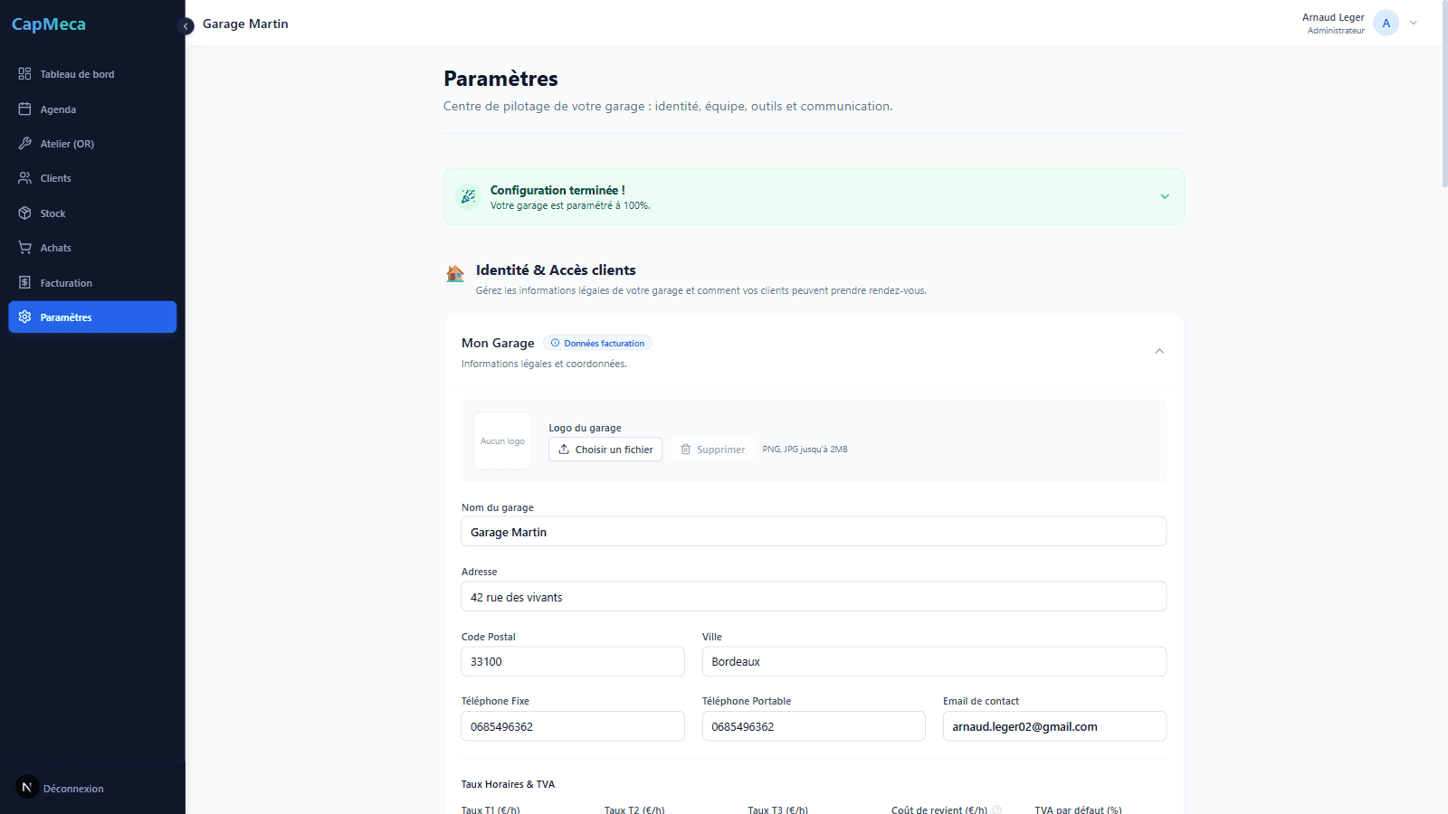The image size is (1448, 814).
Task: Collapse the Mon Garage section
Action: click(x=1159, y=351)
